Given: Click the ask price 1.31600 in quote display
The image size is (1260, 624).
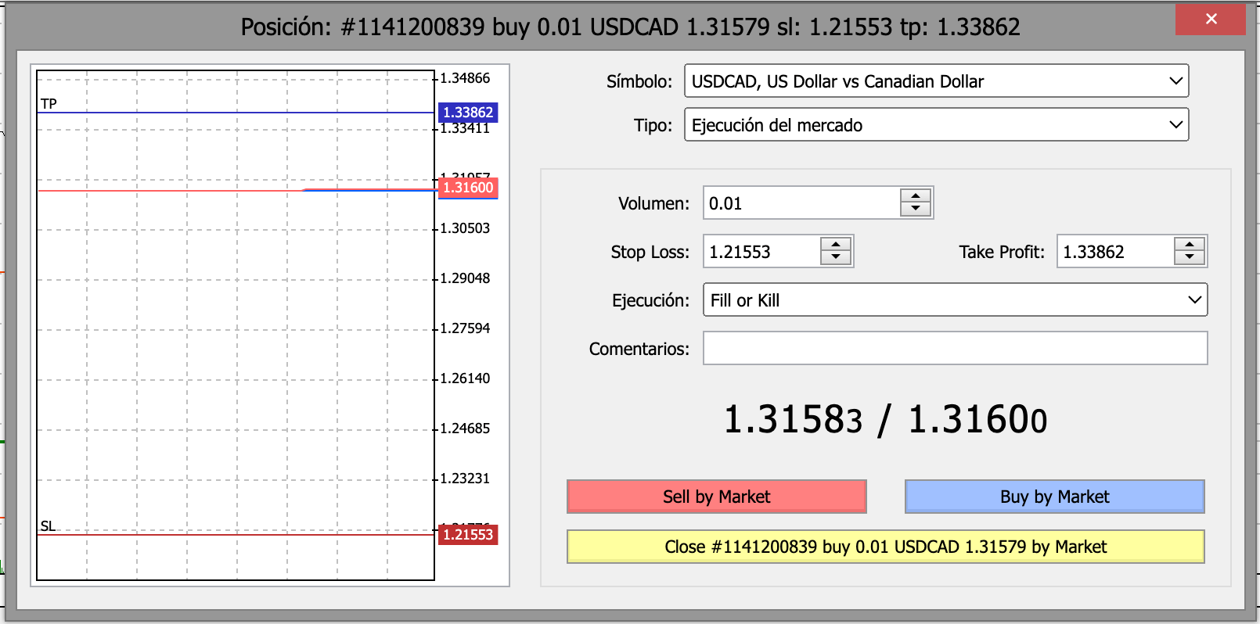Looking at the screenshot, I should [x=977, y=420].
